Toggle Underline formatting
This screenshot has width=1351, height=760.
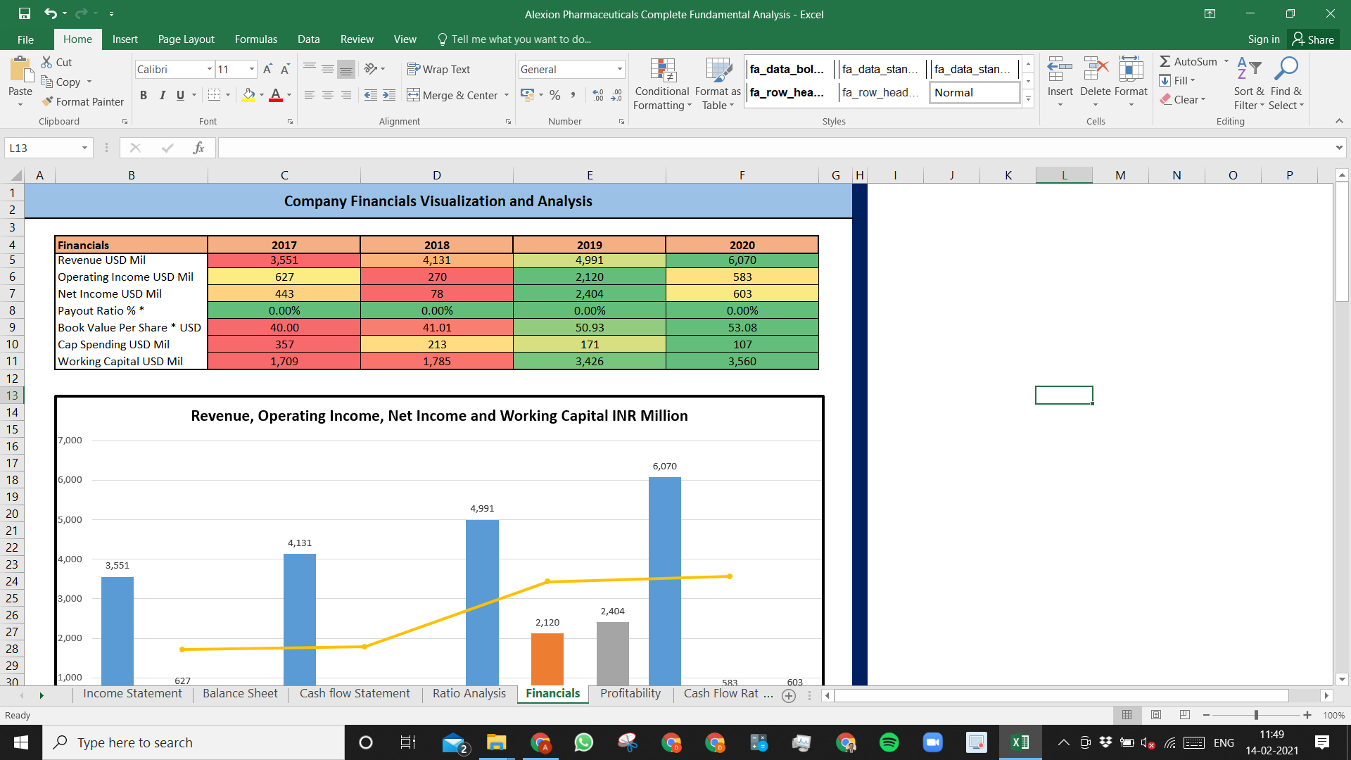(181, 95)
